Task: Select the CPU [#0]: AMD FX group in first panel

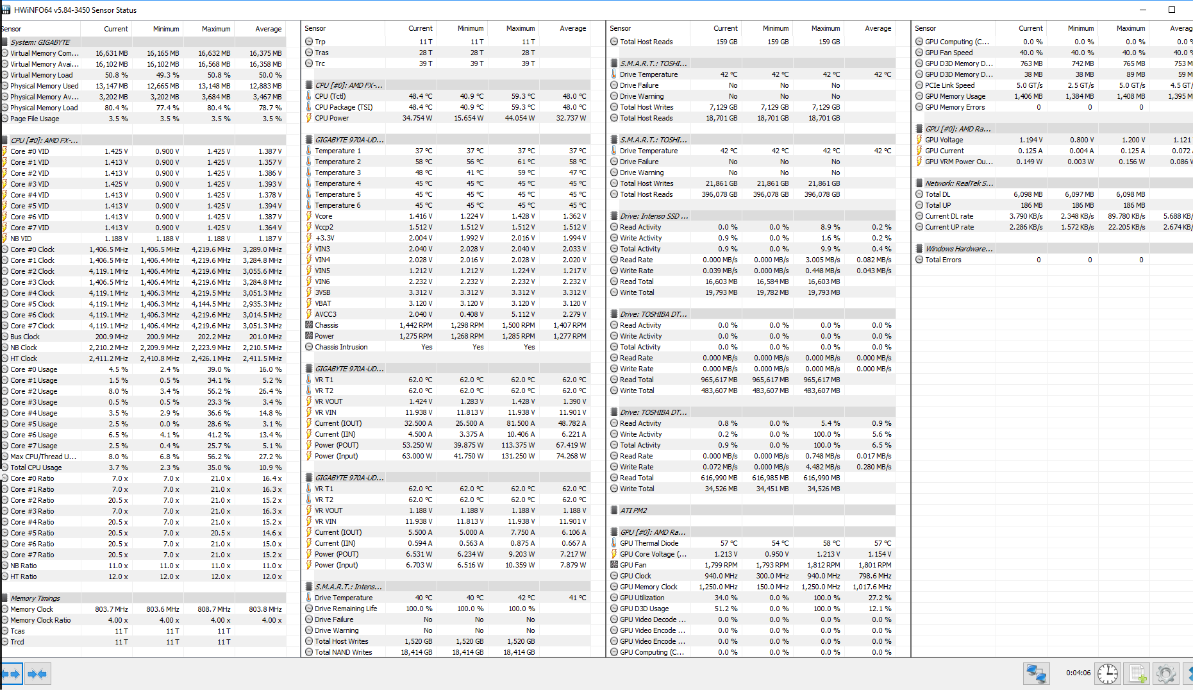Action: 142,140
